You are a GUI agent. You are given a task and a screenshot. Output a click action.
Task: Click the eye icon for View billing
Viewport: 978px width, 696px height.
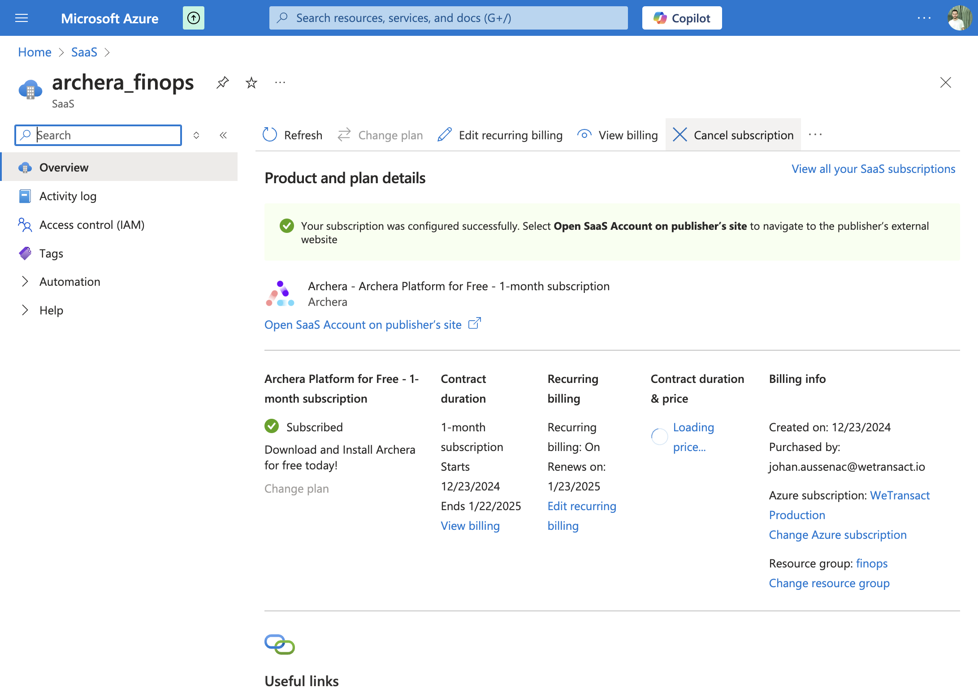click(584, 134)
